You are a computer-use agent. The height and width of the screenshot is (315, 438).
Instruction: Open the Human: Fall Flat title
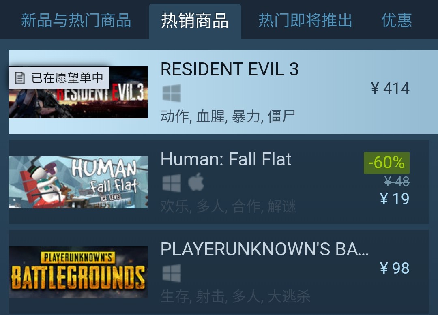click(x=226, y=159)
